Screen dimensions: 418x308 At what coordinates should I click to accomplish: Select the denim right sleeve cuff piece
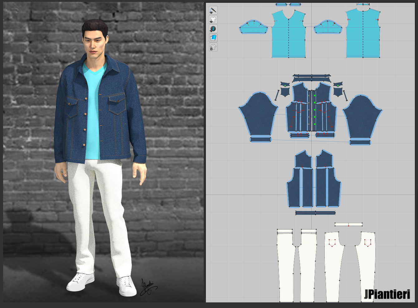tap(360, 142)
